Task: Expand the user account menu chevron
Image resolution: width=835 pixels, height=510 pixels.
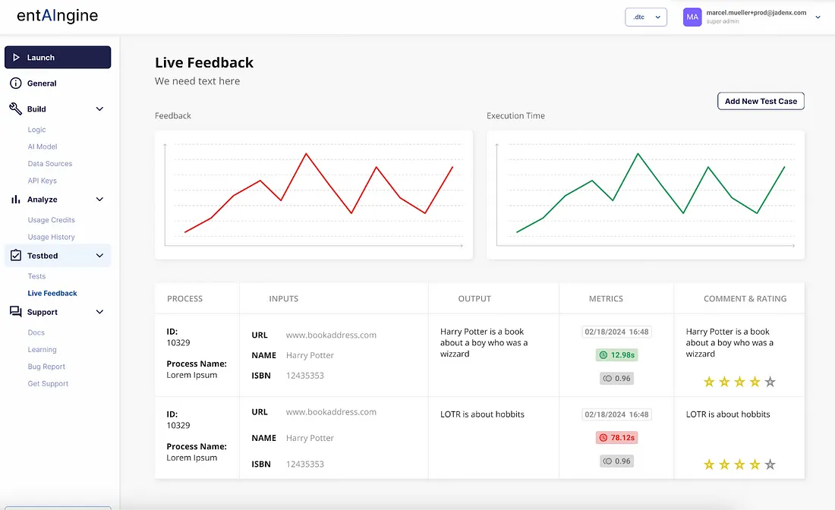Action: pos(818,17)
